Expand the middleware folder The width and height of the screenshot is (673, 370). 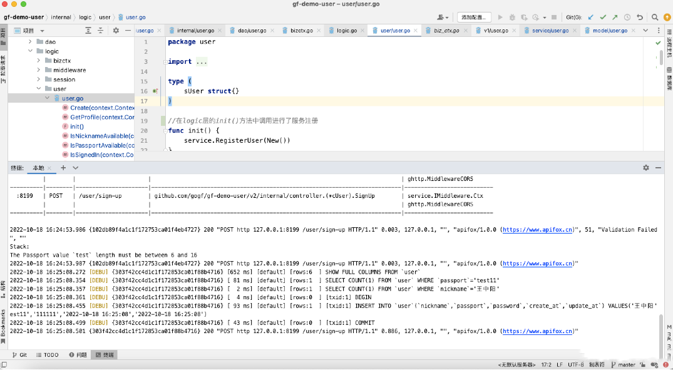pos(39,70)
